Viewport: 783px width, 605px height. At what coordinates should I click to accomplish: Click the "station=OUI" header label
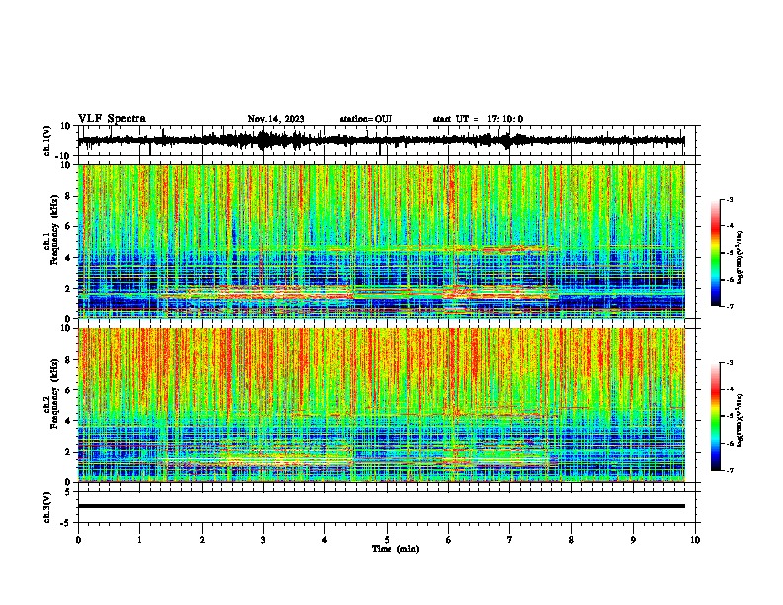[x=366, y=119]
